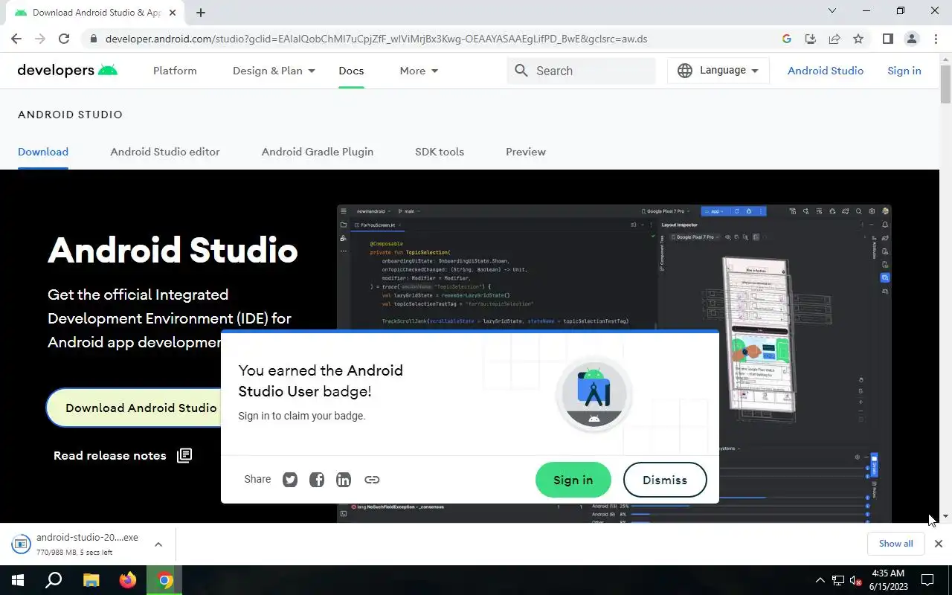Open Windows taskbar search
Screen dimensions: 952x595
tap(54, 580)
